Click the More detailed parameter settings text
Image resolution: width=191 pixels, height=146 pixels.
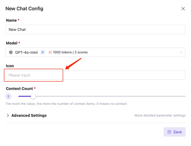[160, 115]
